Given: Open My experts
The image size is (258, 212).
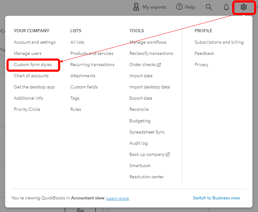Looking at the screenshot, I should tap(154, 7).
